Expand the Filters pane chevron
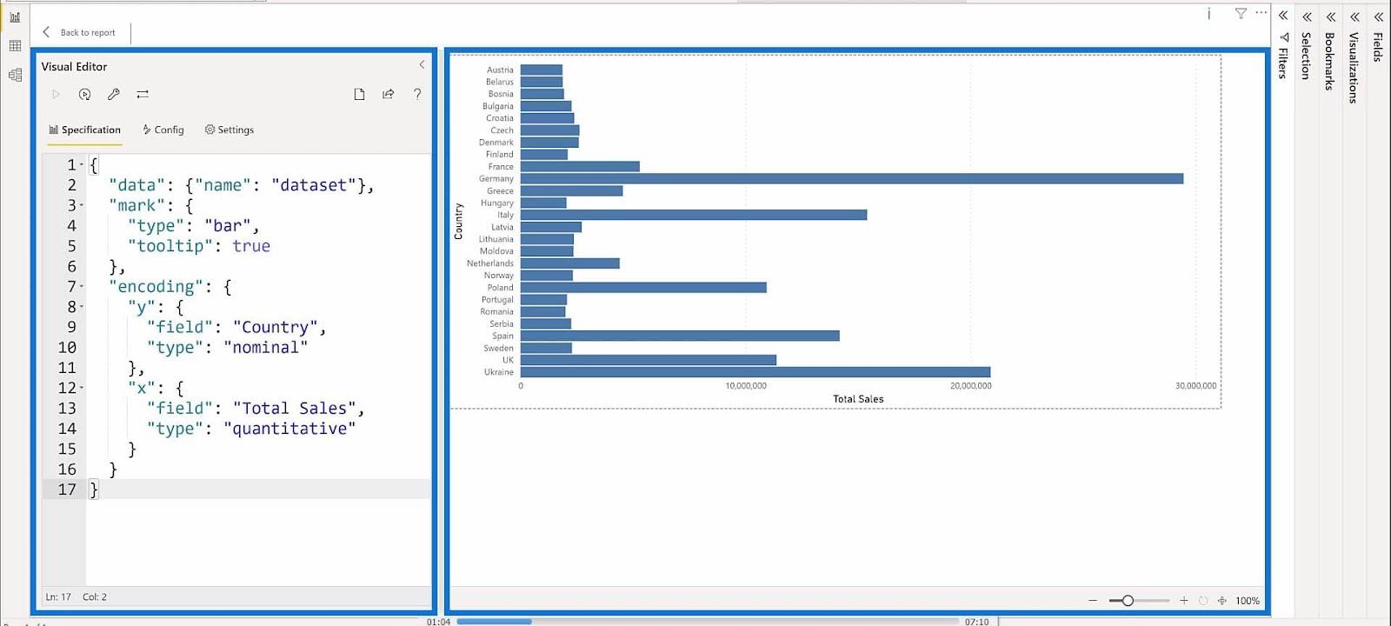This screenshot has height=626, width=1391. coord(1283,16)
